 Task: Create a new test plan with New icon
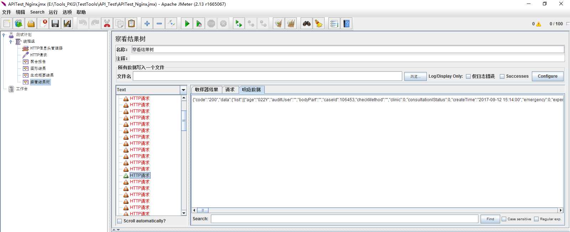(x=7, y=24)
